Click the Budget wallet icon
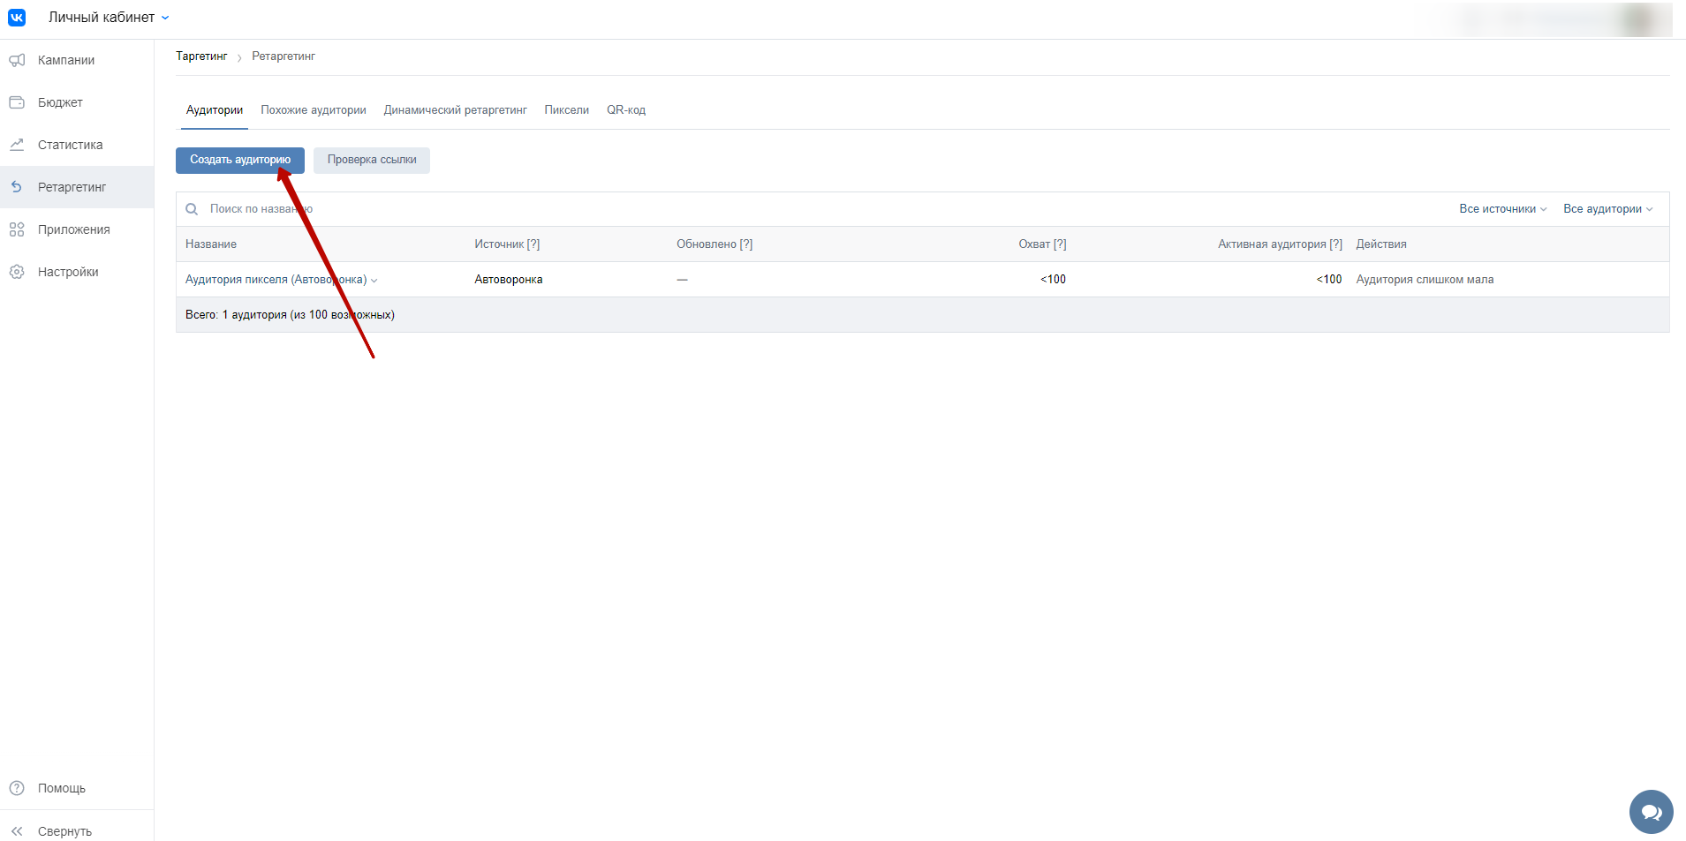This screenshot has width=1686, height=841. (17, 102)
